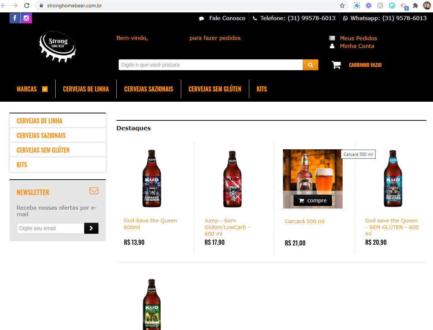Click the Jump red bottle image
433x330 pixels.
232,179
